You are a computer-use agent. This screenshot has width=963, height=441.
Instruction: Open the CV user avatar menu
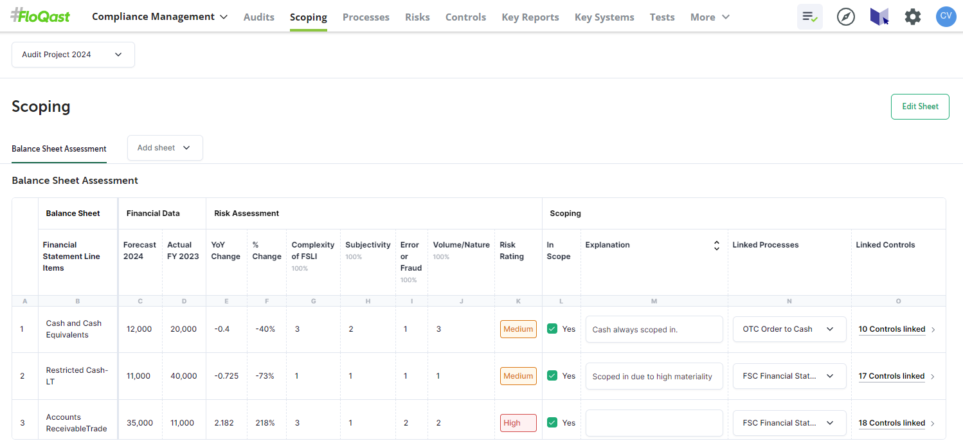pyautogui.click(x=946, y=17)
